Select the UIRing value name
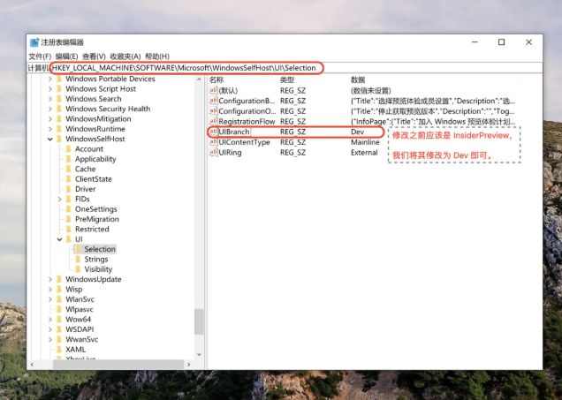The width and height of the screenshot is (562, 400). coord(230,153)
